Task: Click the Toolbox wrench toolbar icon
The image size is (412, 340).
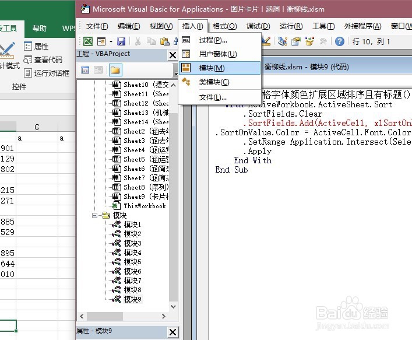Action: 323,41
